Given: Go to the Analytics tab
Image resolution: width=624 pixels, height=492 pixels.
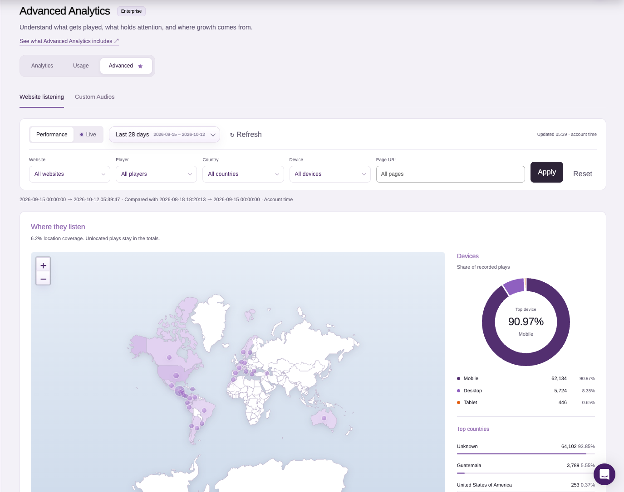Looking at the screenshot, I should click(x=42, y=66).
